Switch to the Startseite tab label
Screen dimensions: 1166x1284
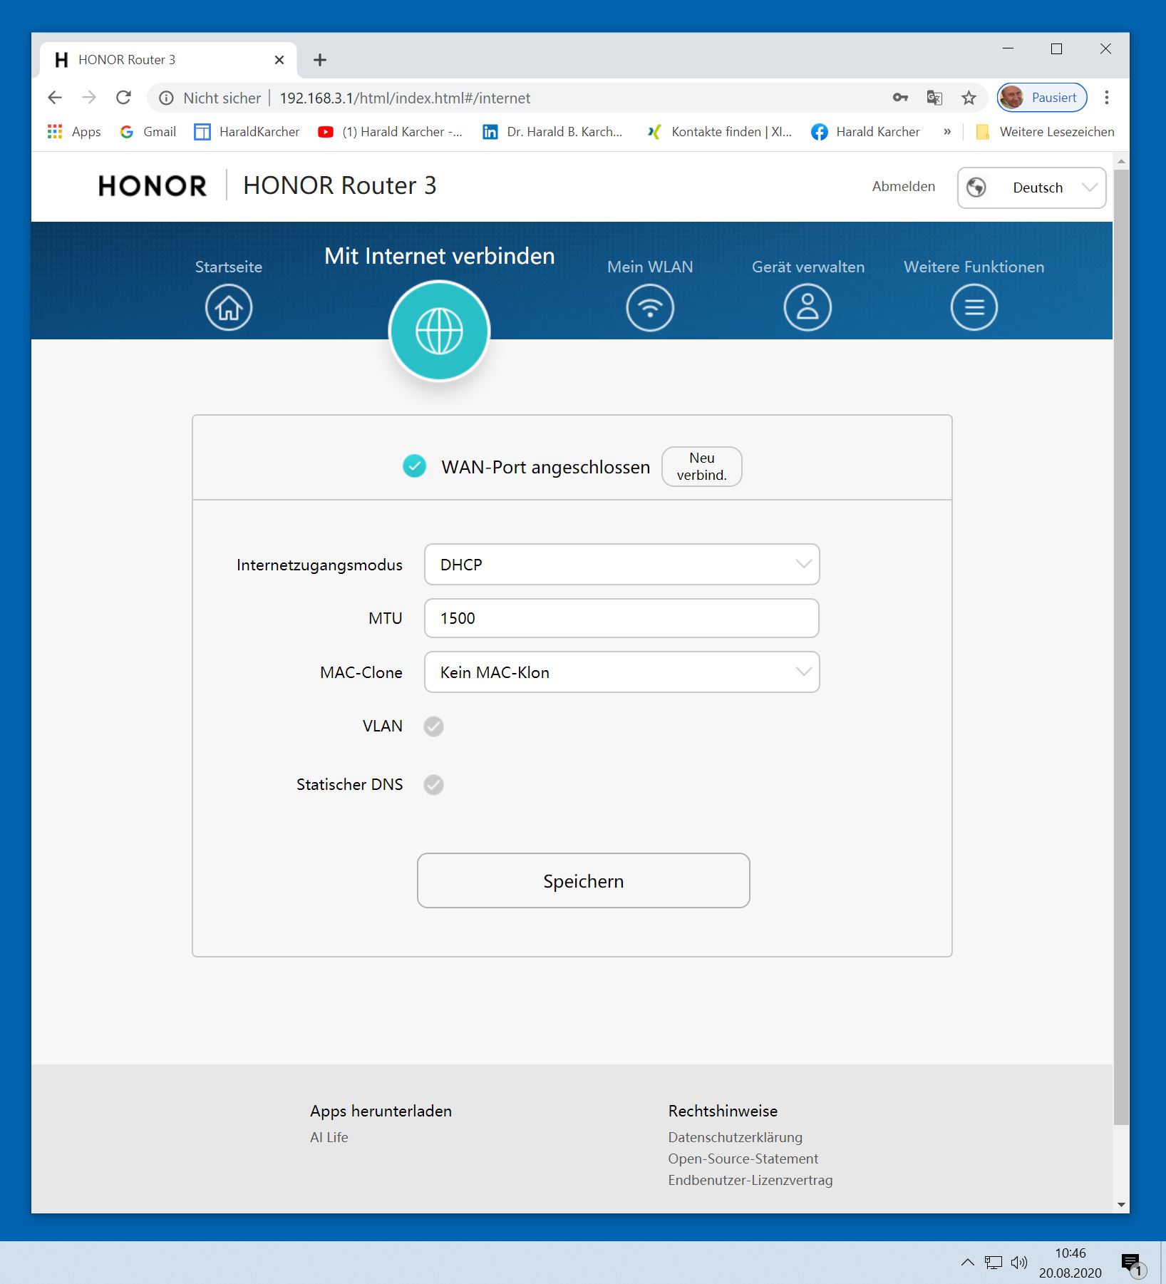point(229,267)
